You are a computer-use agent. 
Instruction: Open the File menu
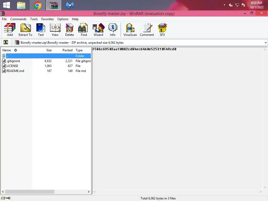point(4,19)
